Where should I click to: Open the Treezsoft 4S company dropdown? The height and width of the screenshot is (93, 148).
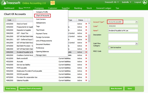click(112, 2)
